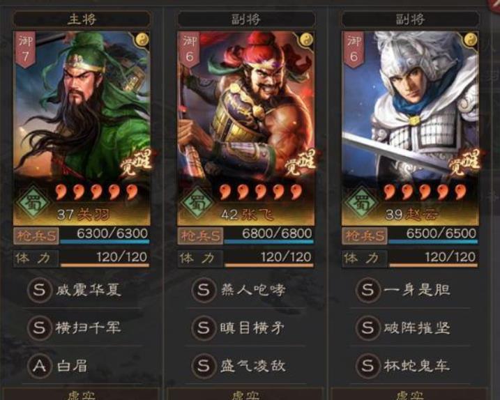
Task: Tap Zhao Yun's yin-yang badge icon
Action: point(470,40)
